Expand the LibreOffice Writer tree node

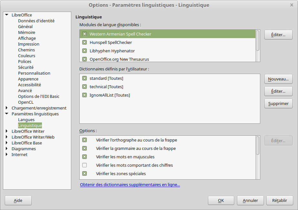coord(7,131)
